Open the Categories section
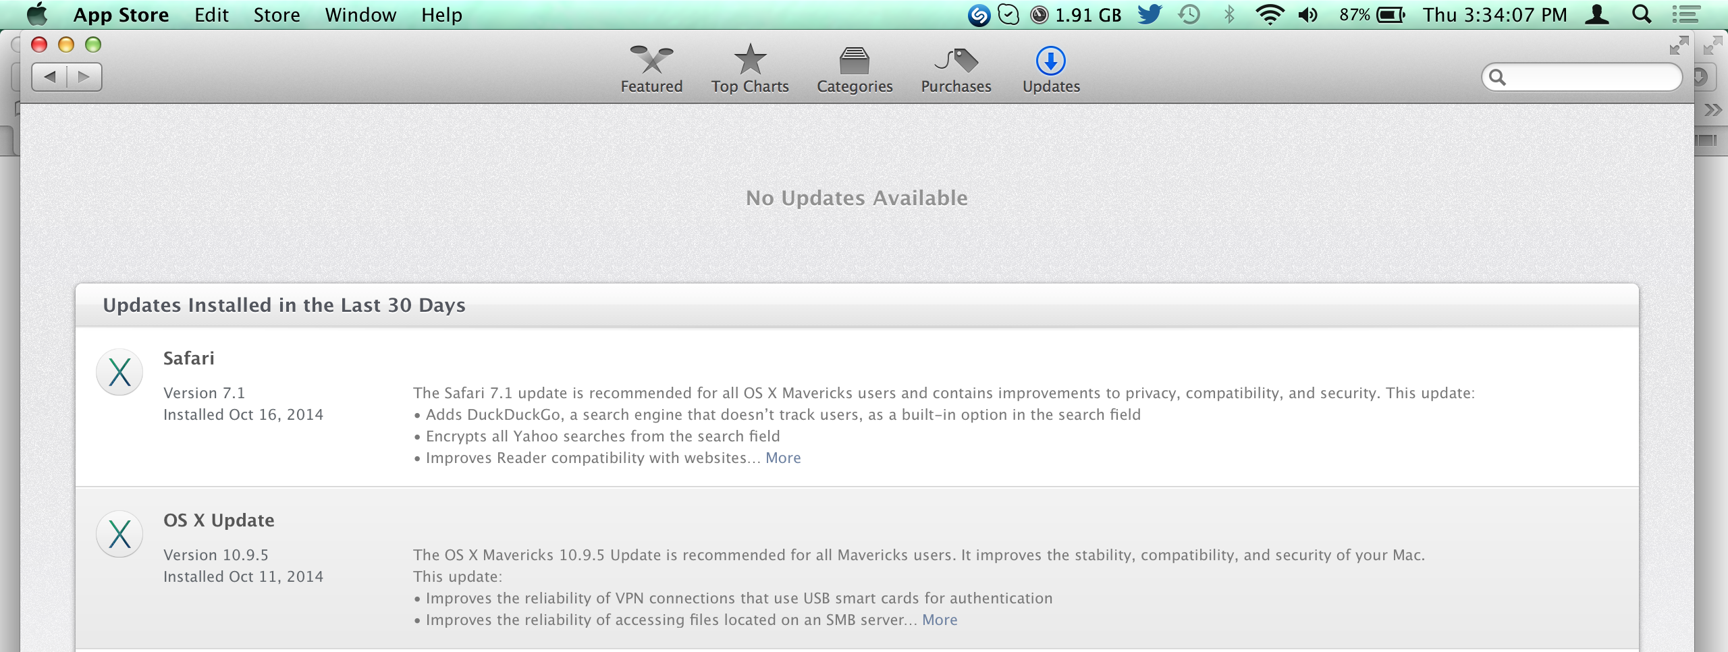 (855, 69)
